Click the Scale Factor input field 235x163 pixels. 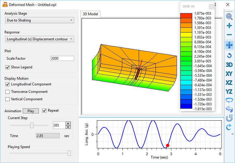[x=62, y=59]
